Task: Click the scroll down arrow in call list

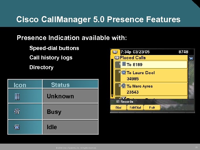Action: point(112,96)
